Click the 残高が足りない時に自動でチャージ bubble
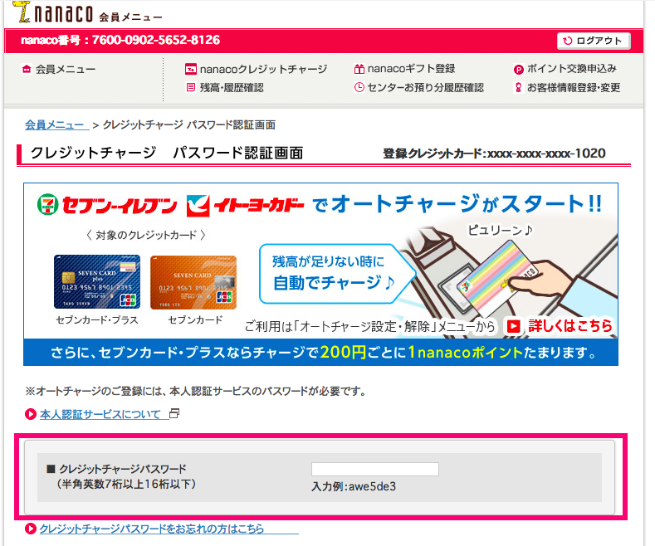655x546 pixels. tap(336, 274)
